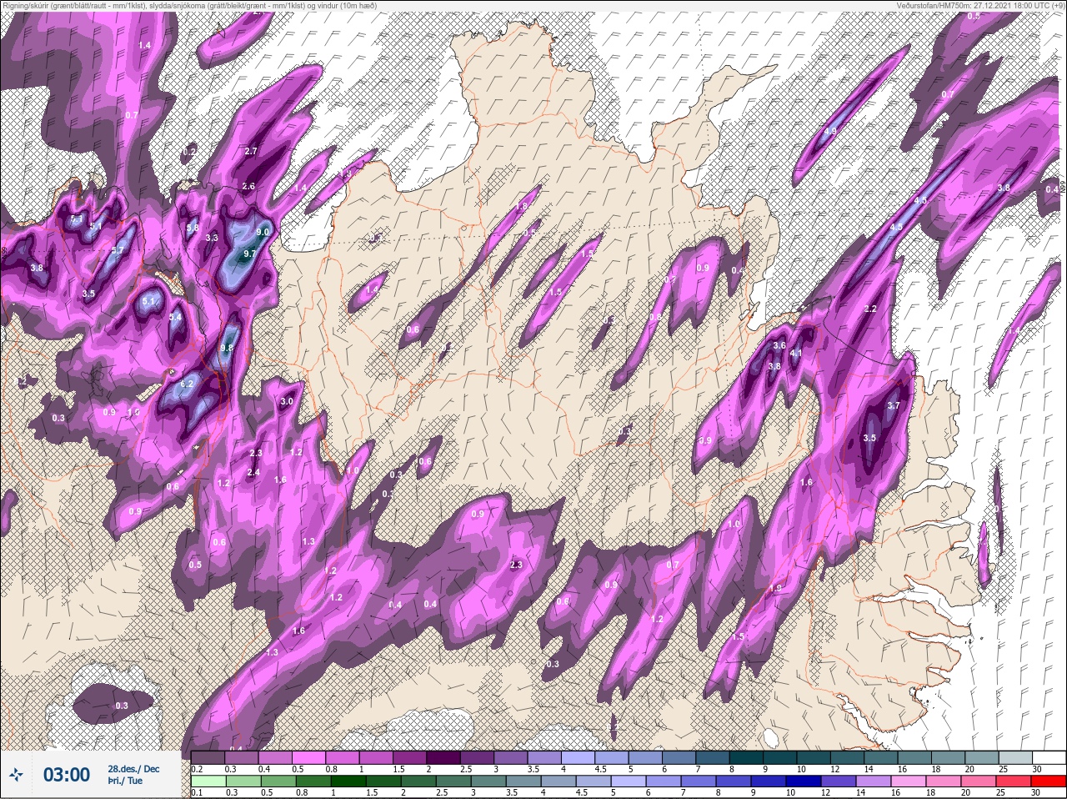Click the upper legend swatch between 2 and 2.5

pos(445,757)
